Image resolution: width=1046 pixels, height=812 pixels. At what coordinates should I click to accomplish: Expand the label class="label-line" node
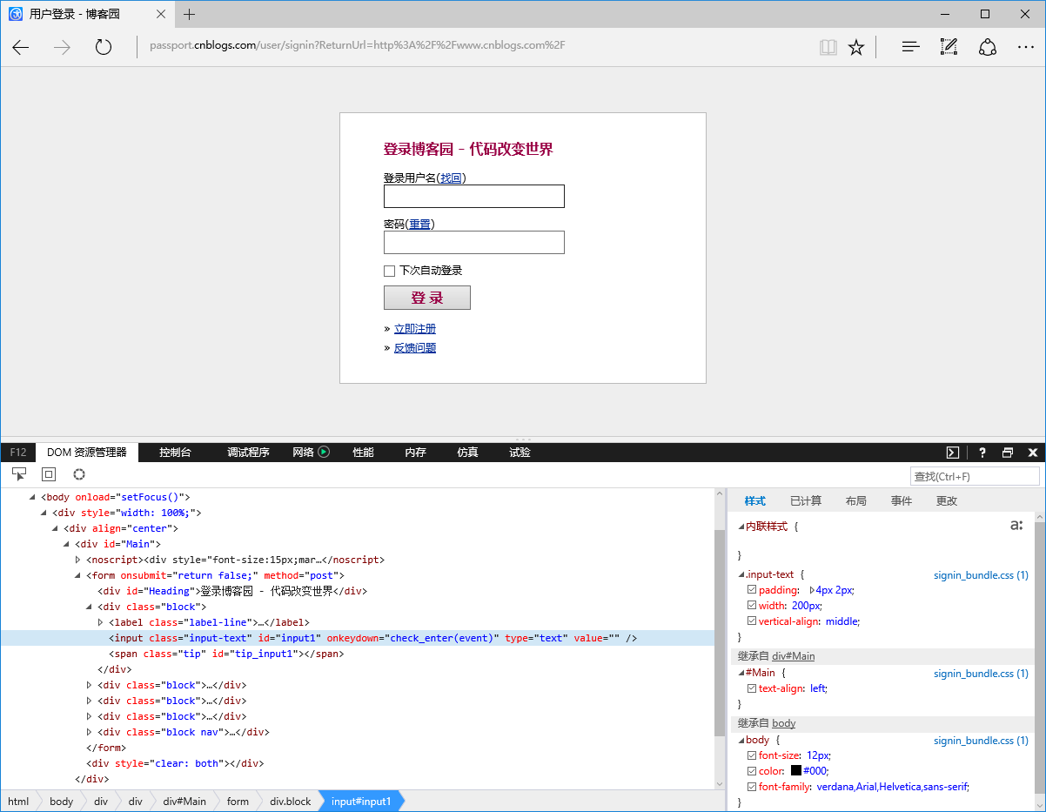(x=101, y=622)
